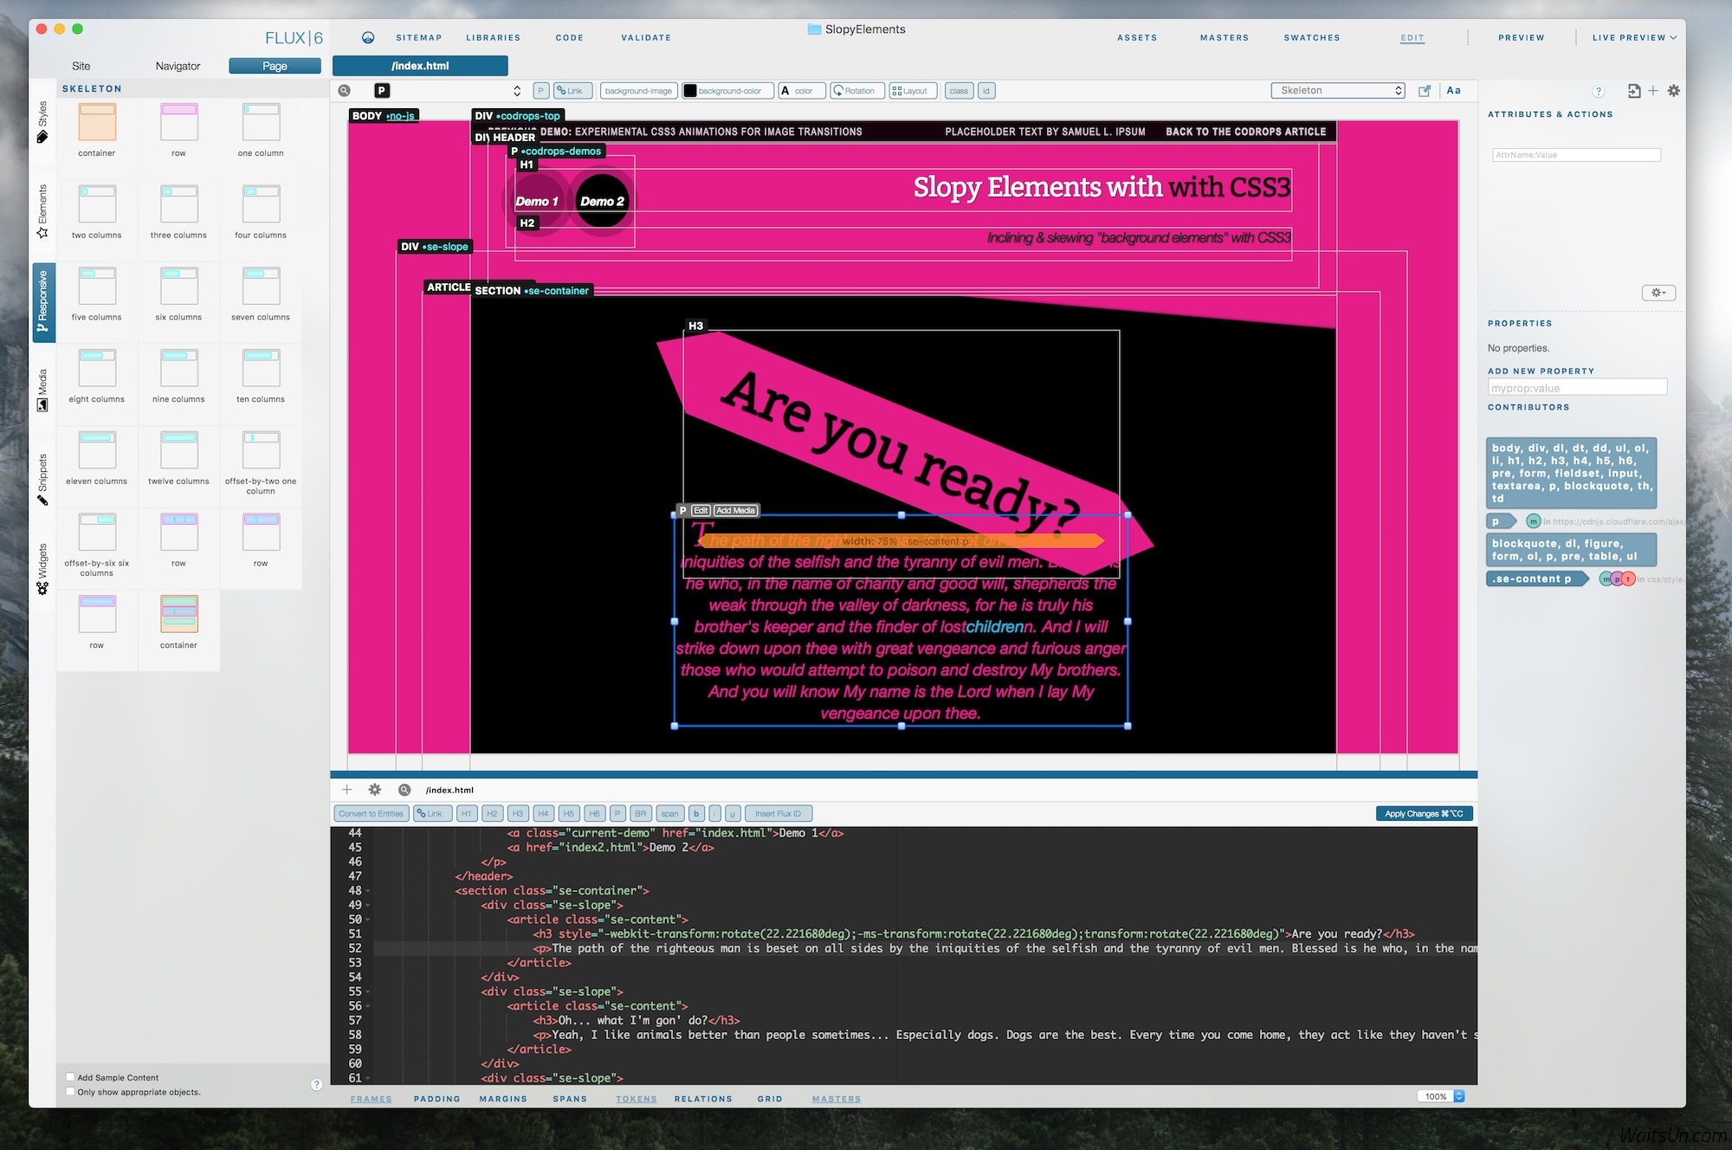Toggle the FRAMES overlay option
This screenshot has width=1732, height=1150.
coord(371,1099)
